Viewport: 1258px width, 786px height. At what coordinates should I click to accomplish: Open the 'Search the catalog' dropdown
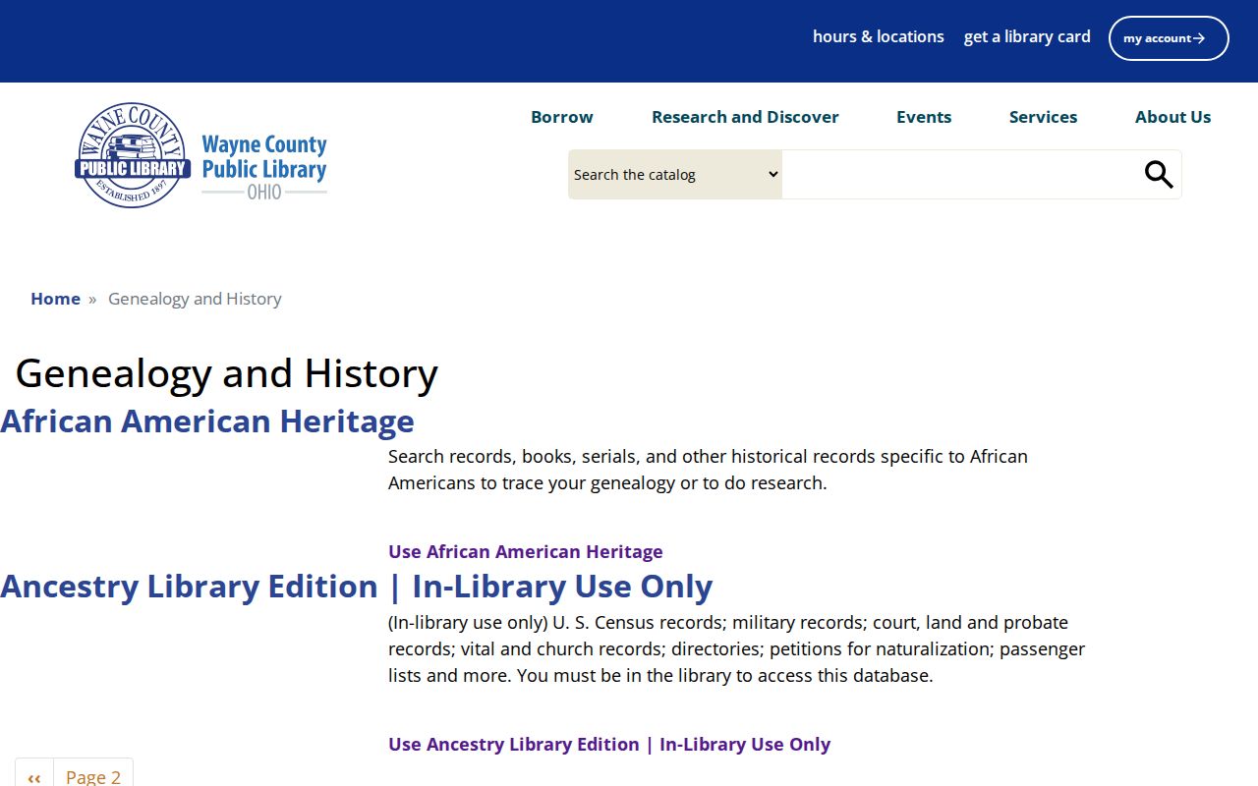(x=675, y=175)
